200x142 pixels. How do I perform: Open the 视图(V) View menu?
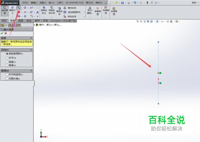pyautogui.click(x=43, y=3)
